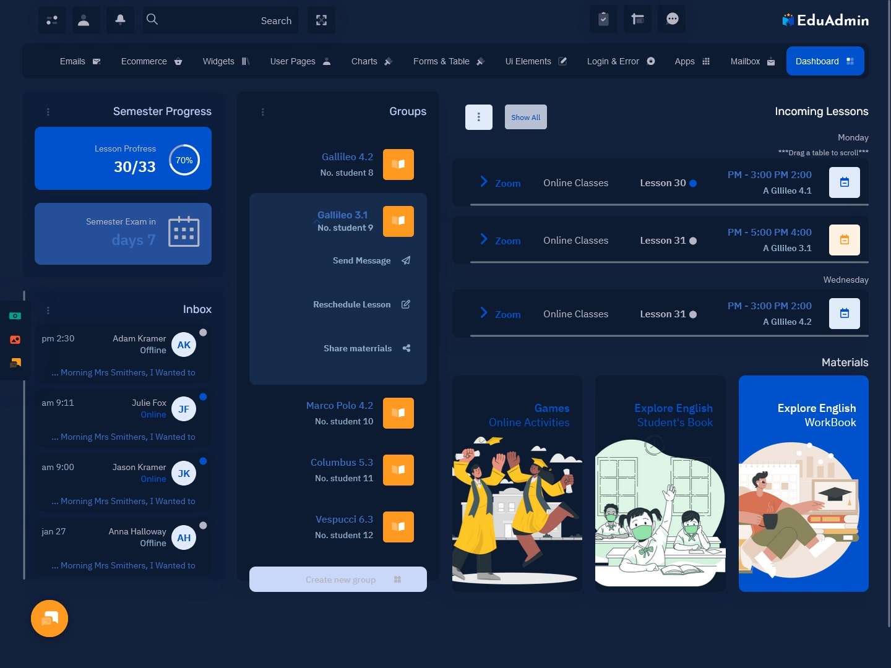Image resolution: width=891 pixels, height=668 pixels.
Task: Click the EduAdmin logo
Action: point(825,20)
